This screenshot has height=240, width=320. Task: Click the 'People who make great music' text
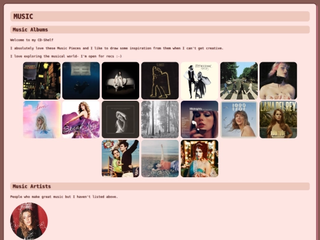[x=64, y=197]
